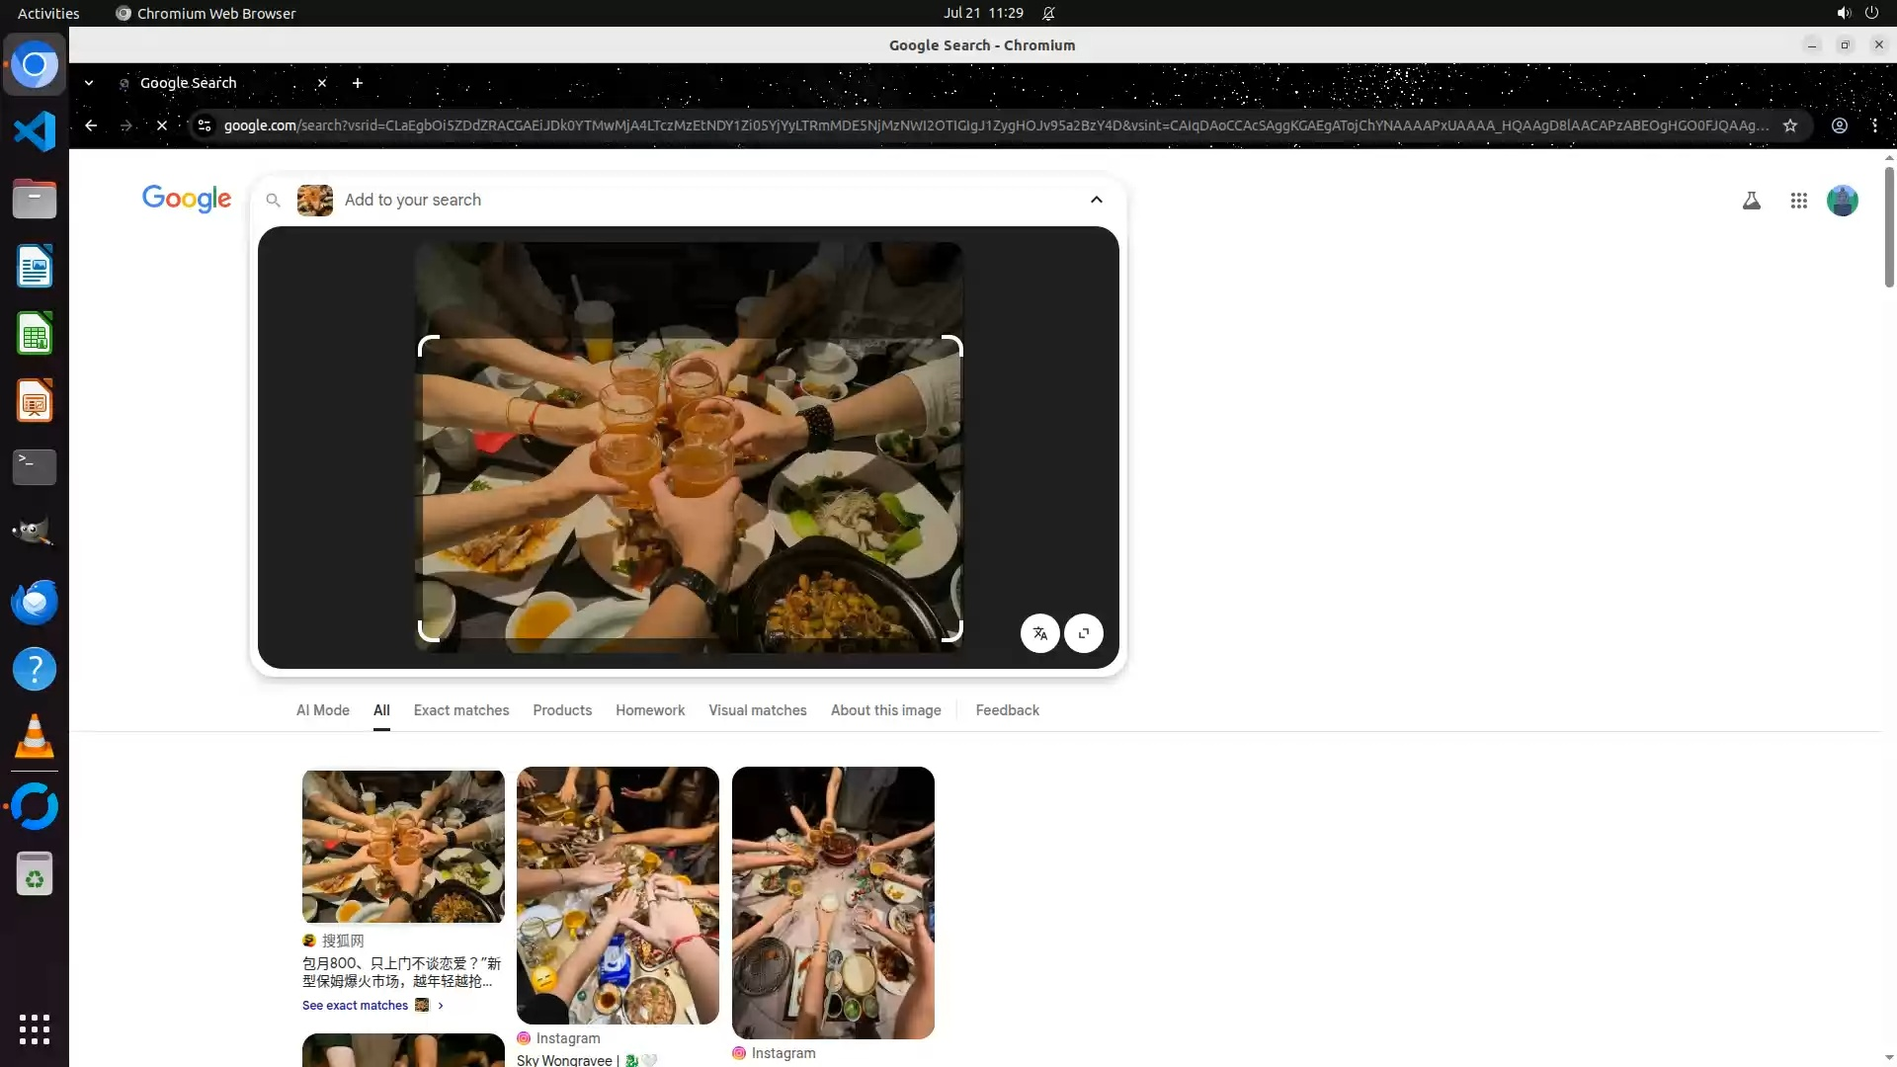Bookmark this page with star icon
The height and width of the screenshot is (1067, 1897).
[x=1790, y=125]
